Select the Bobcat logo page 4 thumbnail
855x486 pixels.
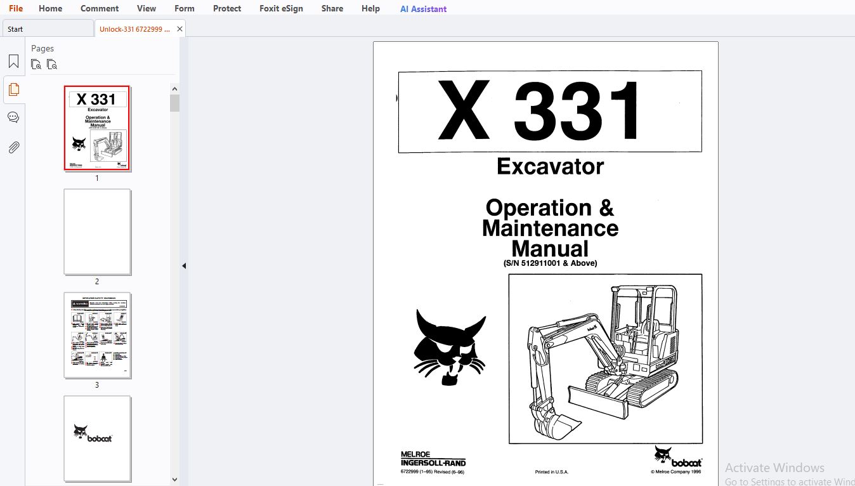coord(97,438)
